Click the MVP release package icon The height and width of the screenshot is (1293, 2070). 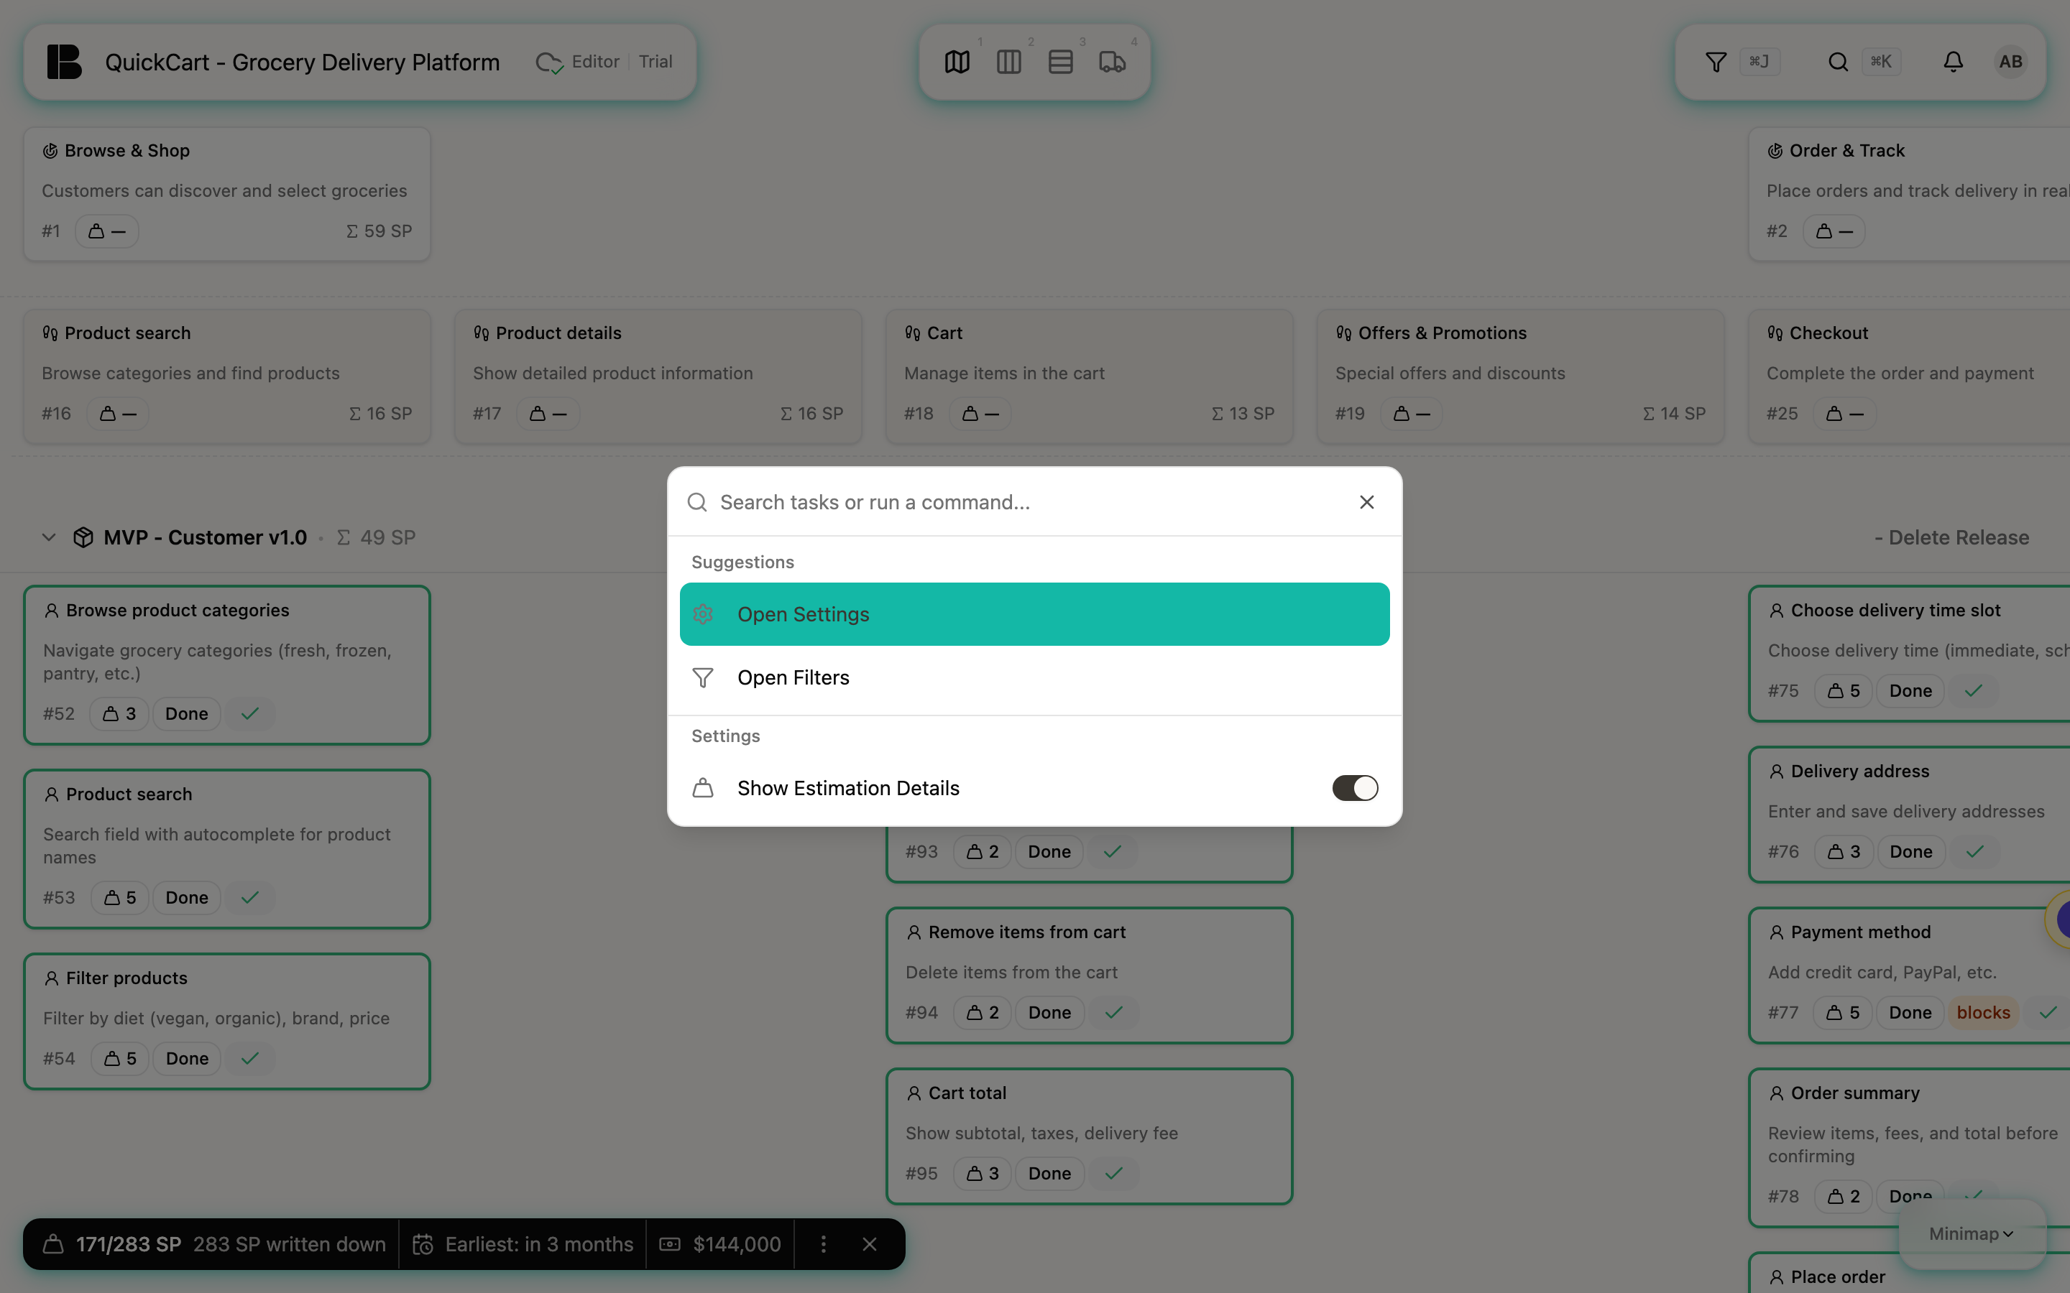[x=83, y=537]
